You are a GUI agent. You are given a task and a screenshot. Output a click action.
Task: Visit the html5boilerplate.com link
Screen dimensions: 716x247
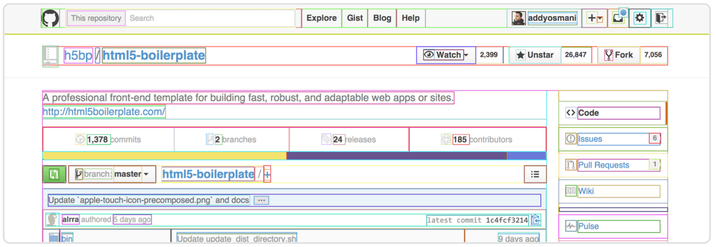tap(104, 112)
